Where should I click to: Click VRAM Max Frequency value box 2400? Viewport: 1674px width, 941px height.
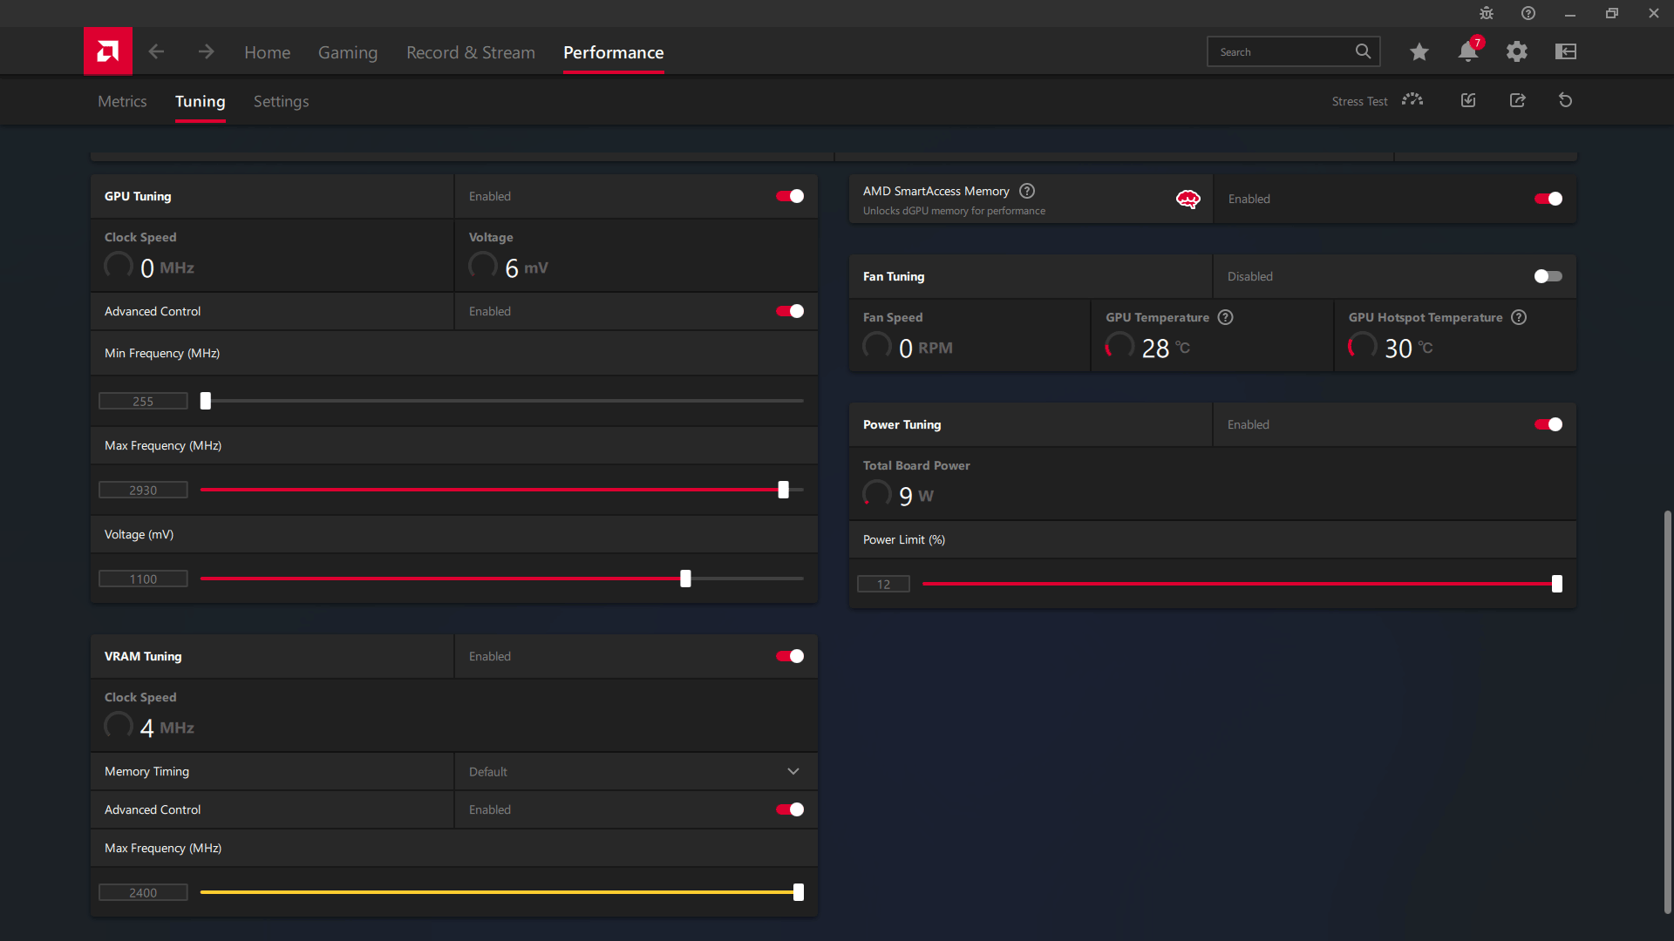point(143,892)
